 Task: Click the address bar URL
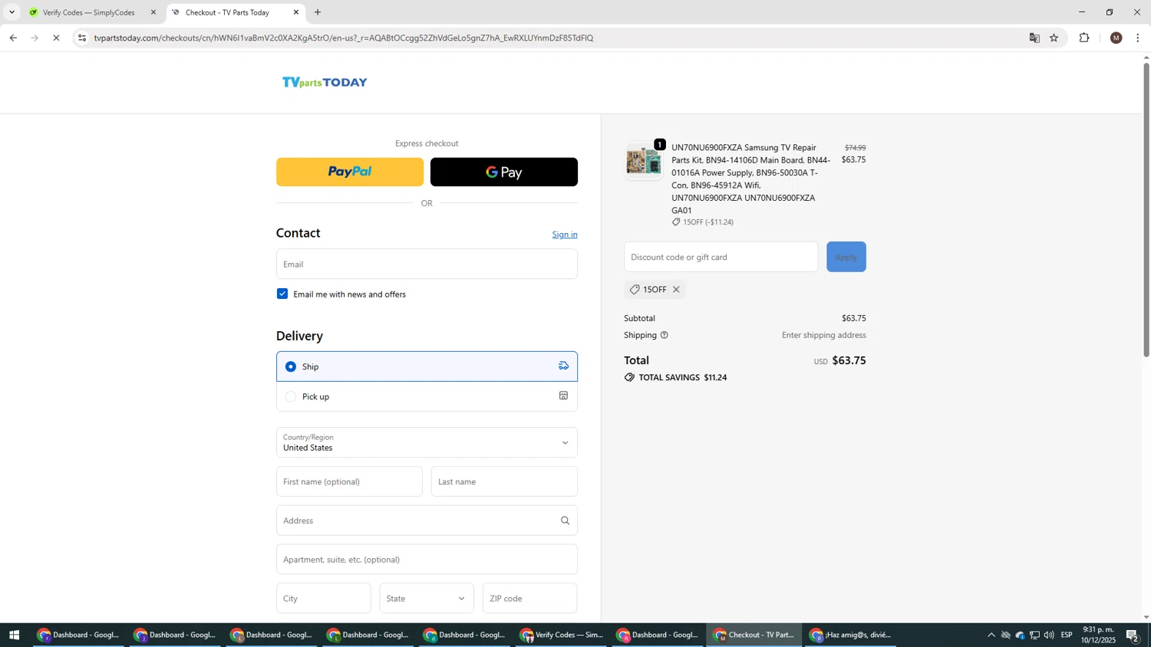tap(344, 38)
